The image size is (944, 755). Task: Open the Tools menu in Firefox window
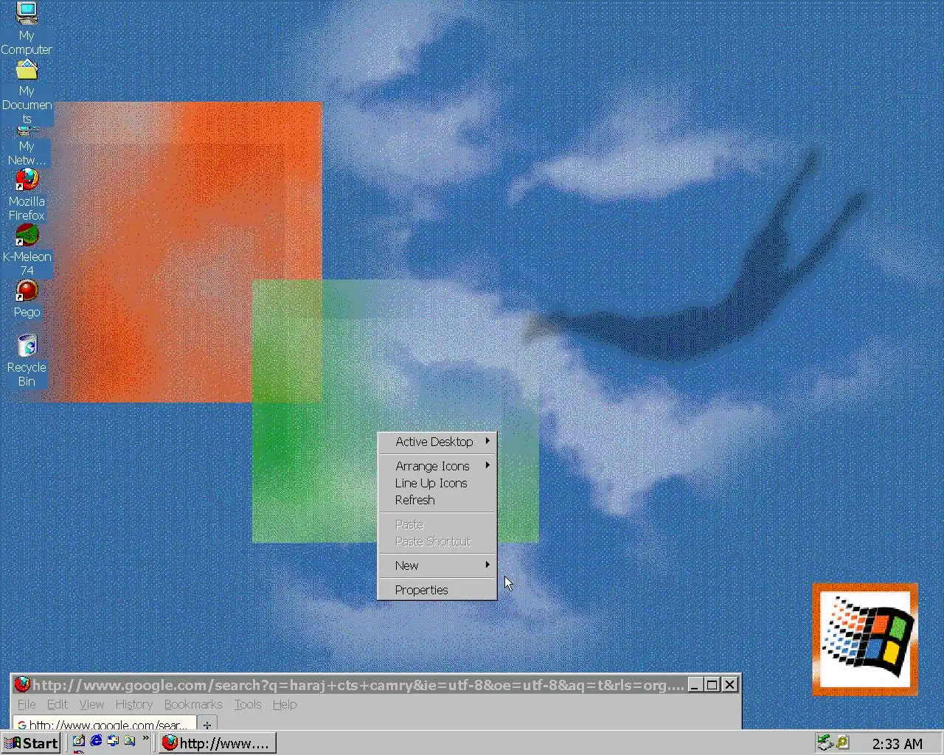(248, 704)
